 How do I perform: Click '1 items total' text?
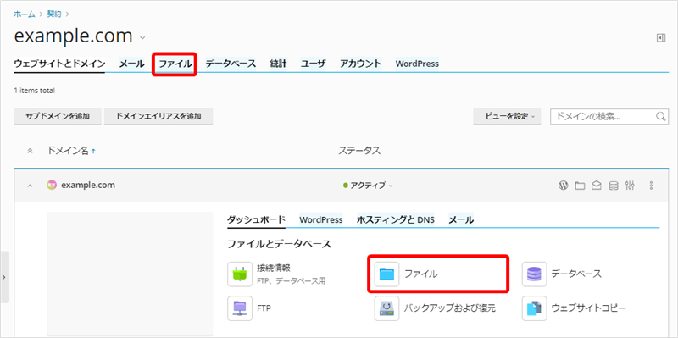[35, 91]
